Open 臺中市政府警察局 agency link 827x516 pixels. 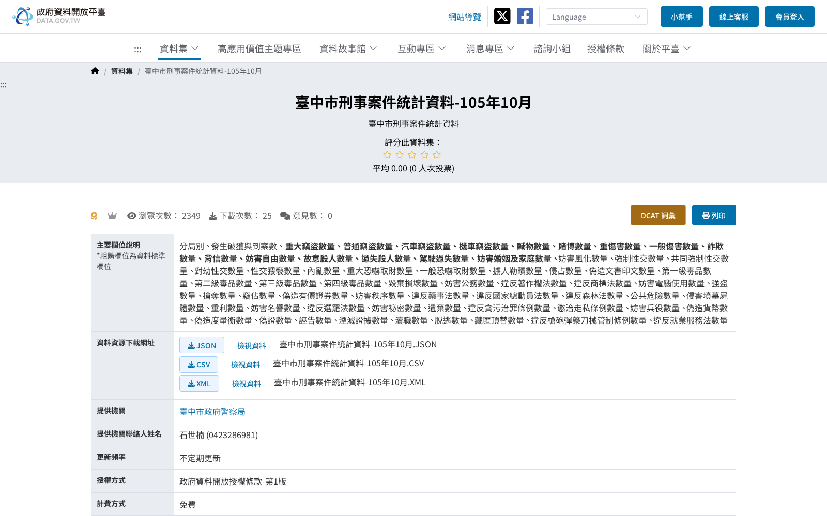click(212, 412)
